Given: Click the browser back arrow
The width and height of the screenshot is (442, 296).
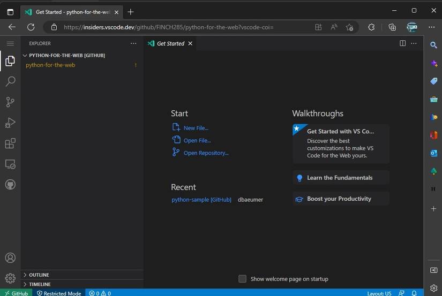Looking at the screenshot, I should coord(12,27).
